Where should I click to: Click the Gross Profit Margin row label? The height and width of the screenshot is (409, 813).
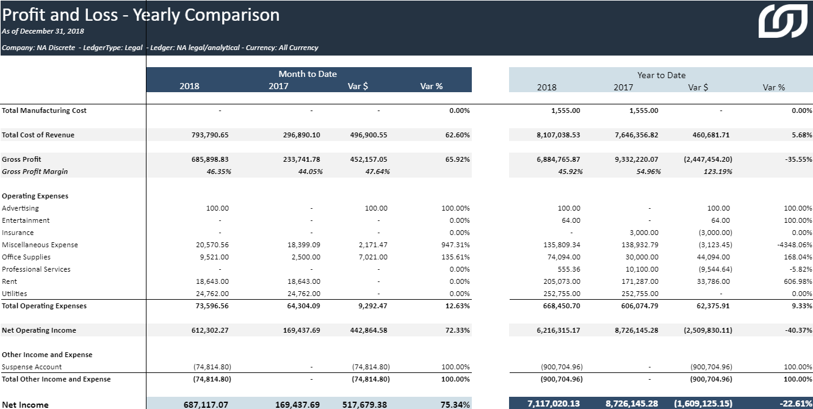(35, 172)
